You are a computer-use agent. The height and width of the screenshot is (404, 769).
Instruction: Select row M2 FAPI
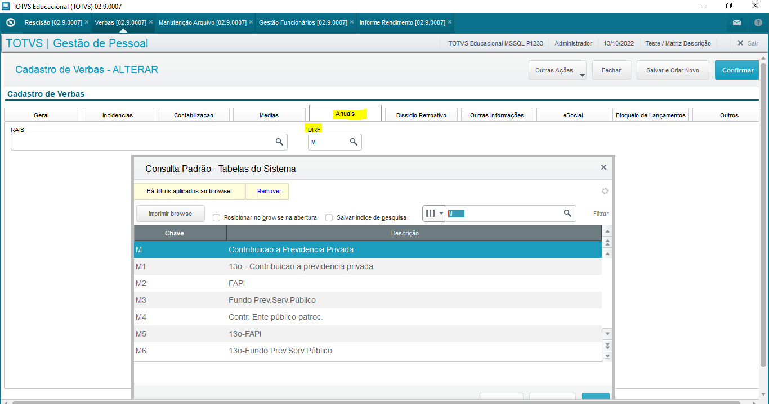(368, 283)
